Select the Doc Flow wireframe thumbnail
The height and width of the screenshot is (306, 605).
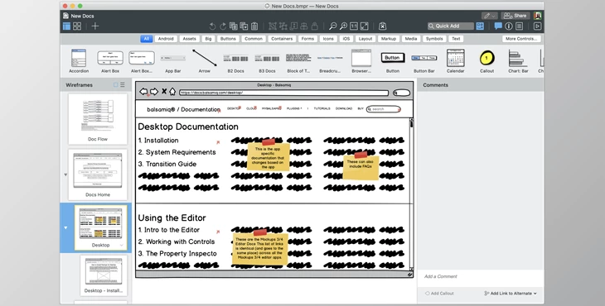click(x=98, y=118)
